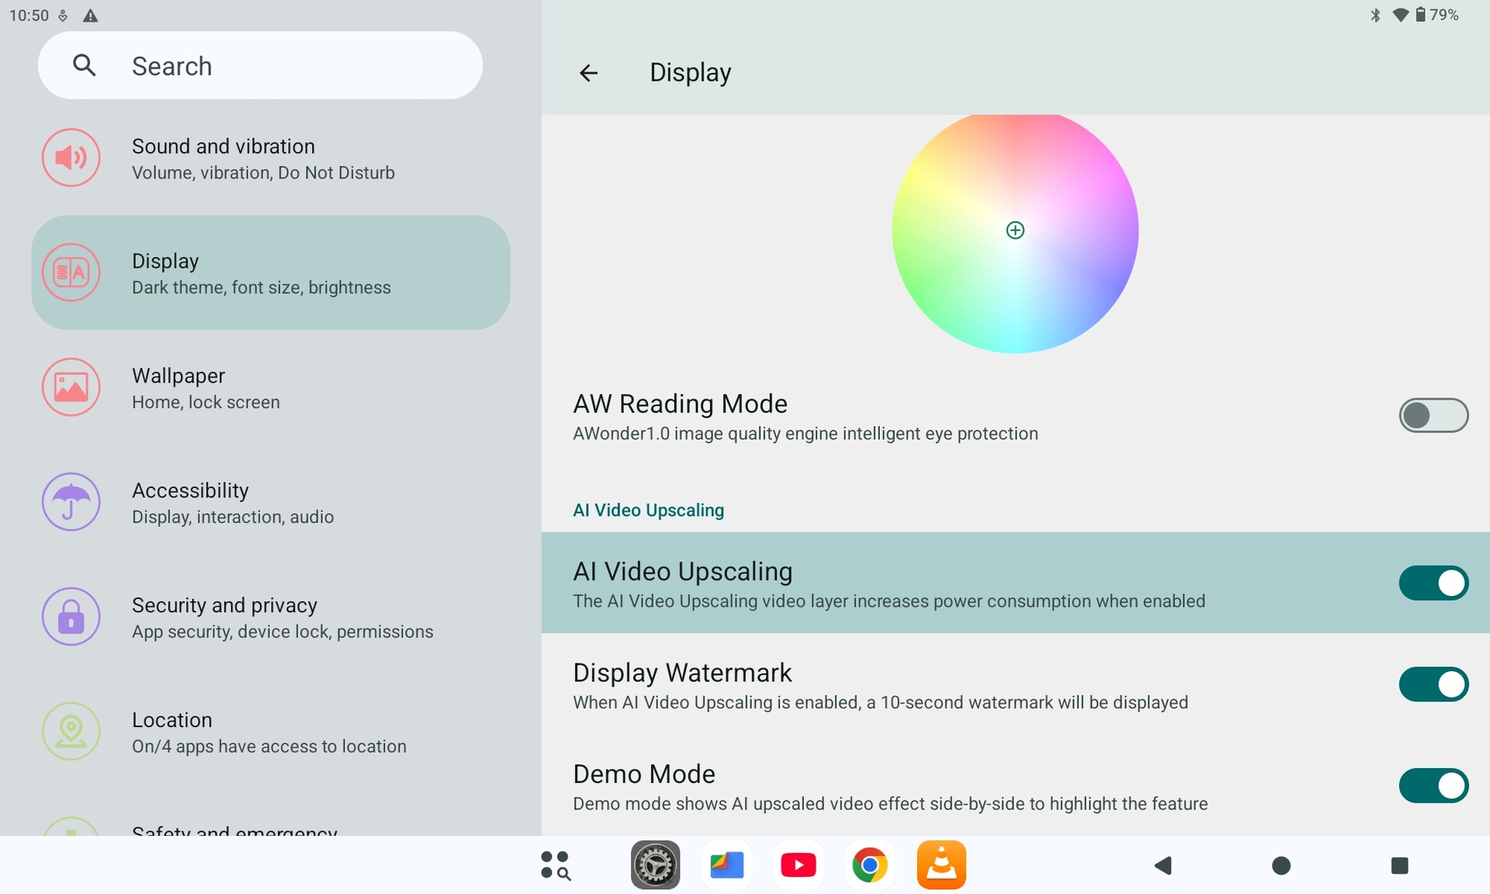Open the app drawer search icon

pyautogui.click(x=556, y=865)
